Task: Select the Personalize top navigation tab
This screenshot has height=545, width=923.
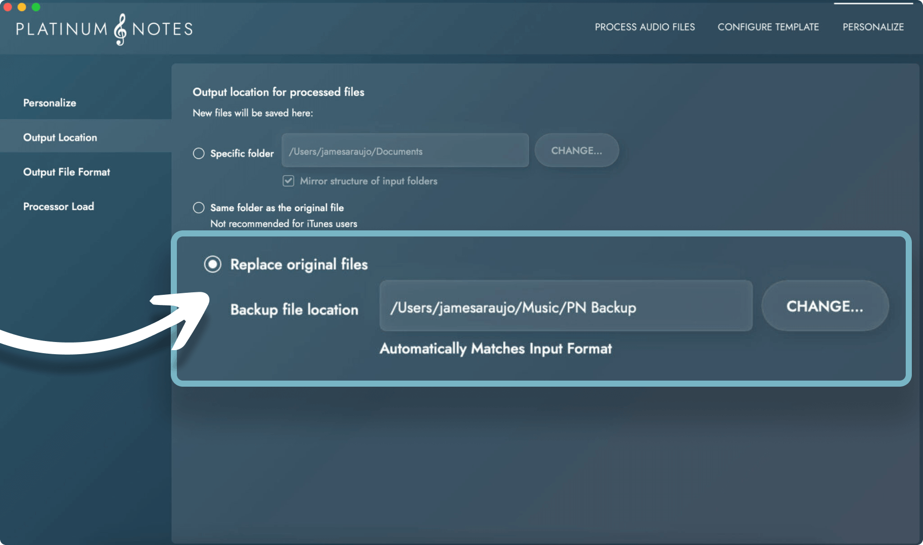Action: pyautogui.click(x=873, y=27)
